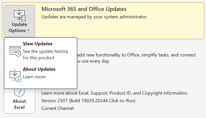Click the View Updates history icon
The height and width of the screenshot is (118, 206).
pos(15,51)
